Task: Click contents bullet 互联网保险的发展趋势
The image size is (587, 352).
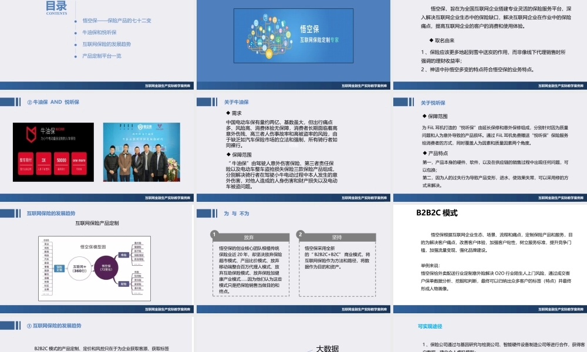Action: click(106, 44)
